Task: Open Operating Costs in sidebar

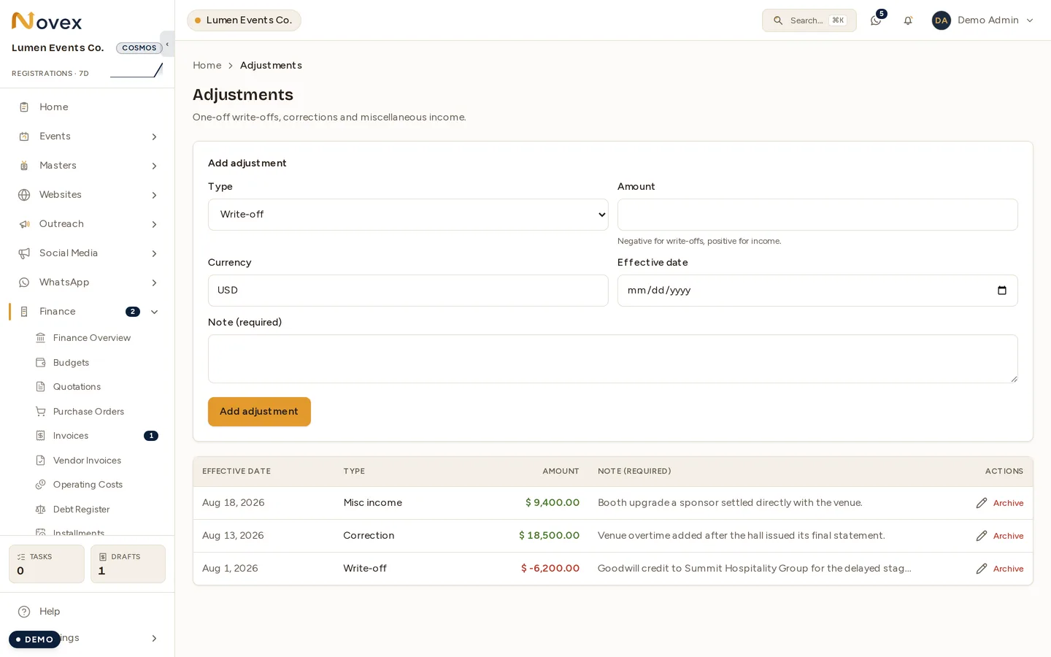Action: (x=88, y=485)
